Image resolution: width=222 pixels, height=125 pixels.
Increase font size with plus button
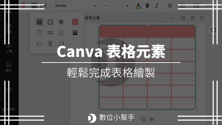pyautogui.click(x=127, y=6)
